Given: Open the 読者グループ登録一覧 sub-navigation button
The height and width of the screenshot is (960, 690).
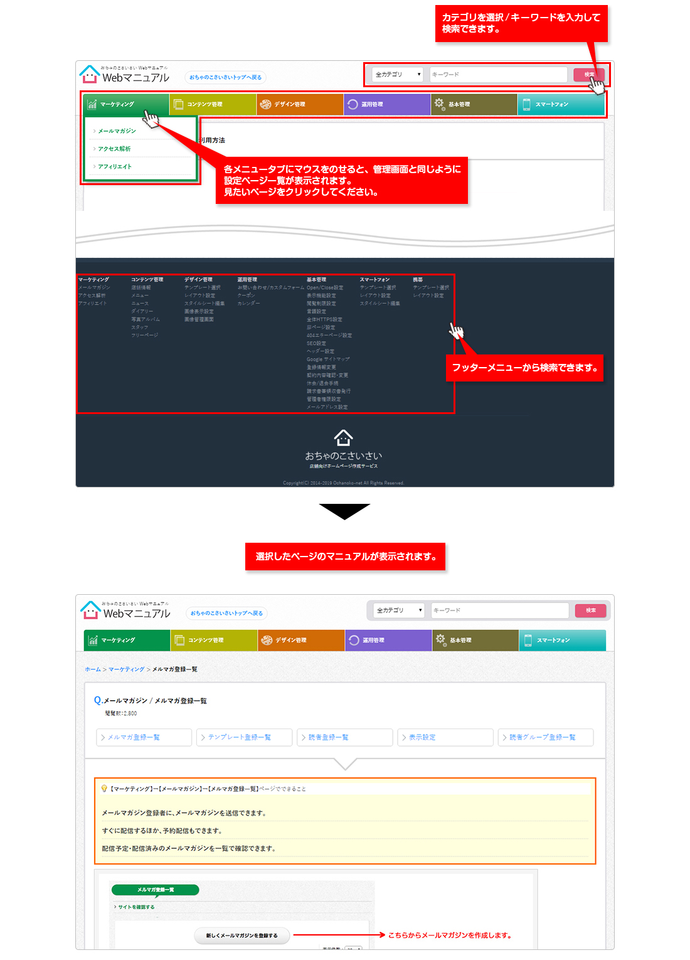Looking at the screenshot, I should (x=546, y=737).
